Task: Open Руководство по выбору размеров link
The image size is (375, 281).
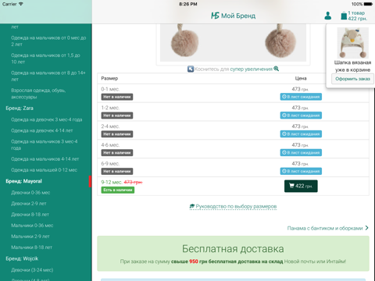Action: pyautogui.click(x=236, y=206)
